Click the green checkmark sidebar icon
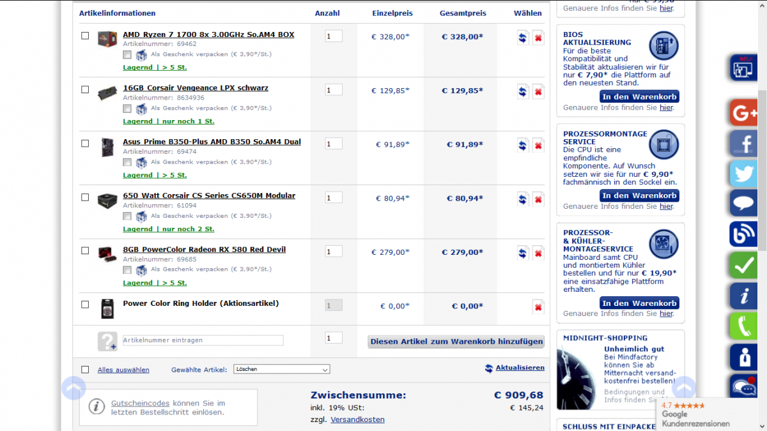 click(744, 265)
